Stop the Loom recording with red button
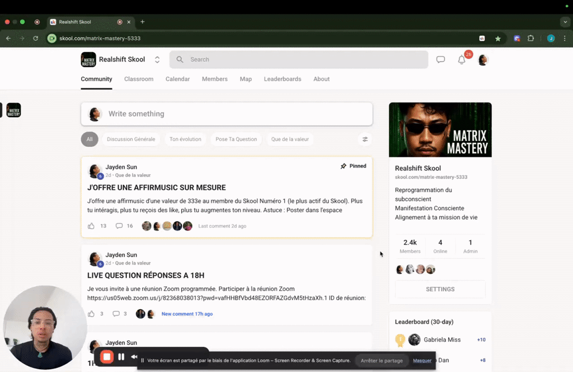Image resolution: width=573 pixels, height=372 pixels. pyautogui.click(x=107, y=357)
